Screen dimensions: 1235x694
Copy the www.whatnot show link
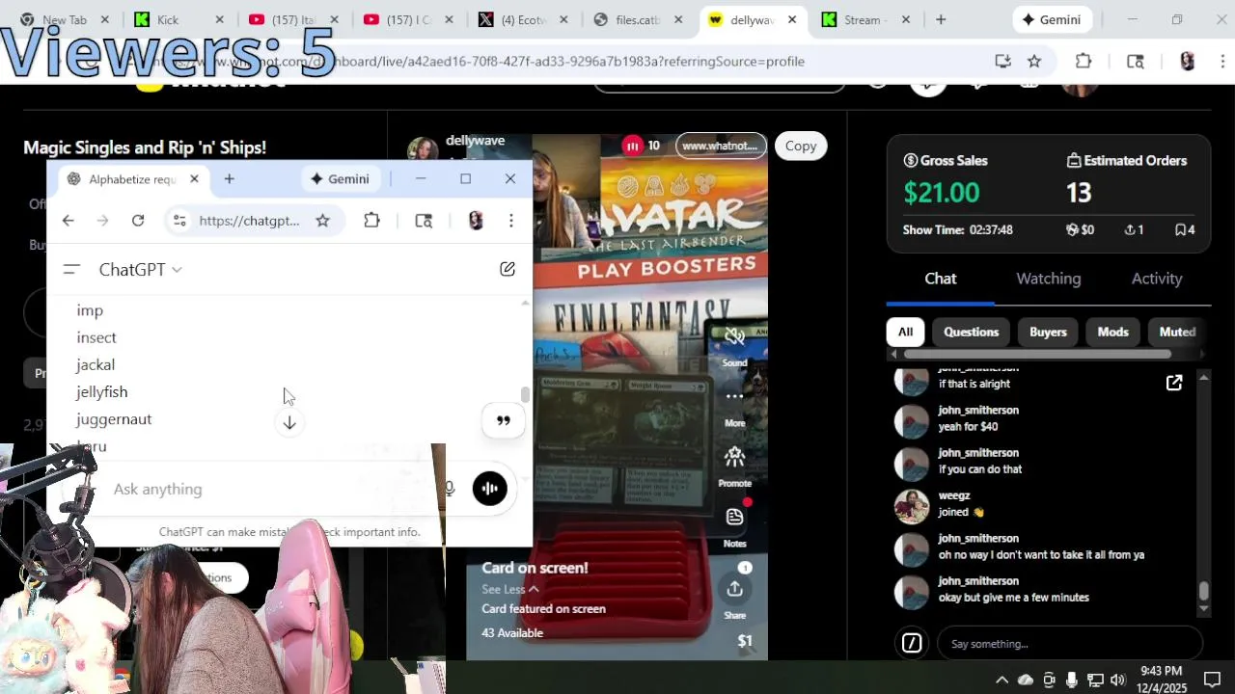[x=801, y=146]
